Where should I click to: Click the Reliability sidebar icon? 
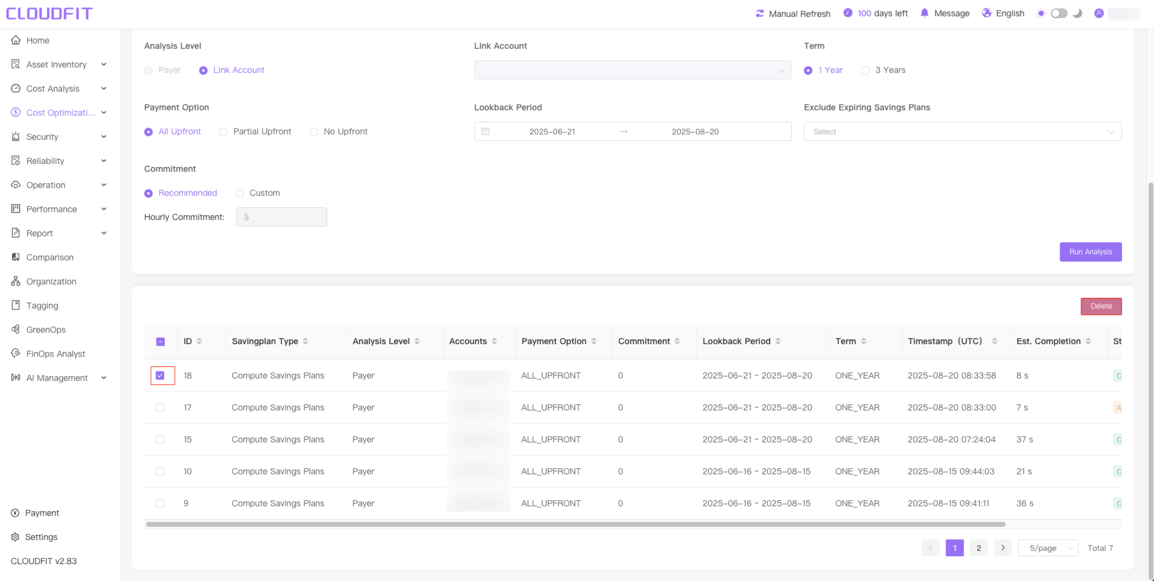click(16, 161)
